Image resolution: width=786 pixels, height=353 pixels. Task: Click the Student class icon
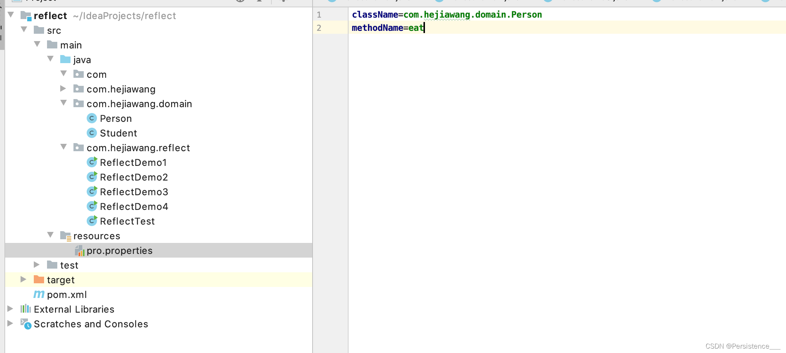(92, 133)
